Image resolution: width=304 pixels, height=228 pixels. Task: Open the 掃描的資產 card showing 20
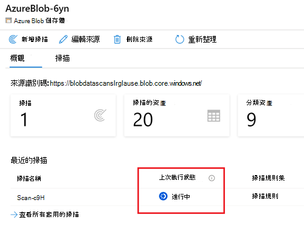pyautogui.click(x=177, y=116)
